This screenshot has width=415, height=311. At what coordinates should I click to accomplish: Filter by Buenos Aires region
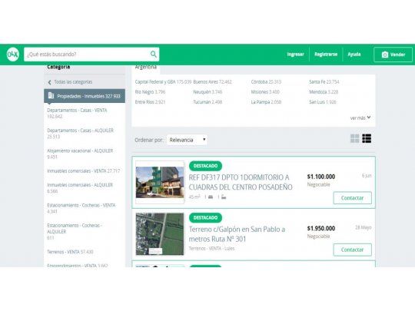tap(212, 82)
